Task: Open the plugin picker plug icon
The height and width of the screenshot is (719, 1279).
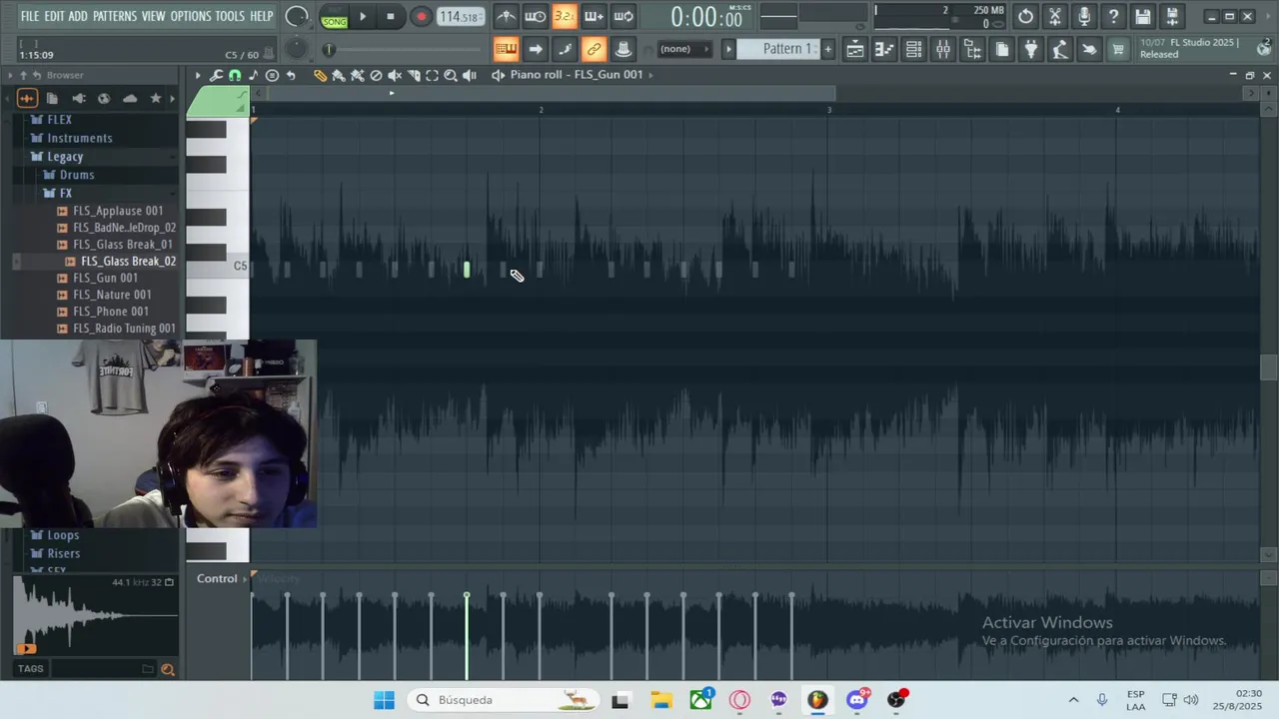Action: pos(1031,49)
